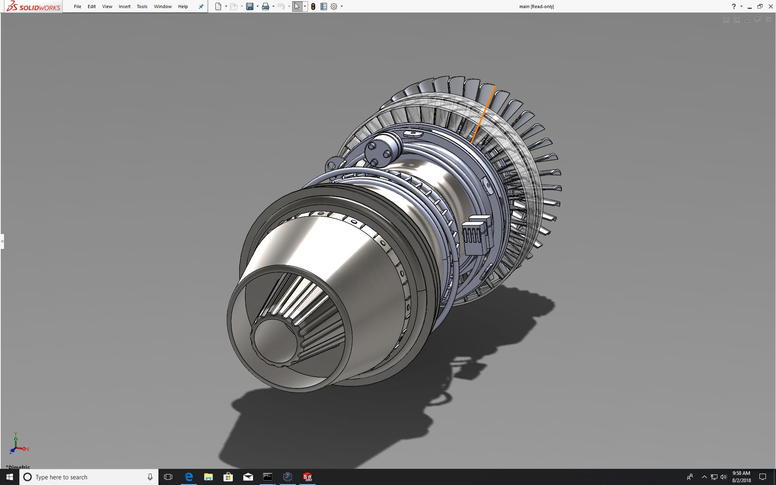
Task: Click the Select cursor tool
Action: click(x=297, y=6)
